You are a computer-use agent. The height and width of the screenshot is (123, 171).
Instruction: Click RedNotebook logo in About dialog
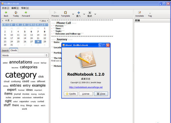[x=86, y=60]
